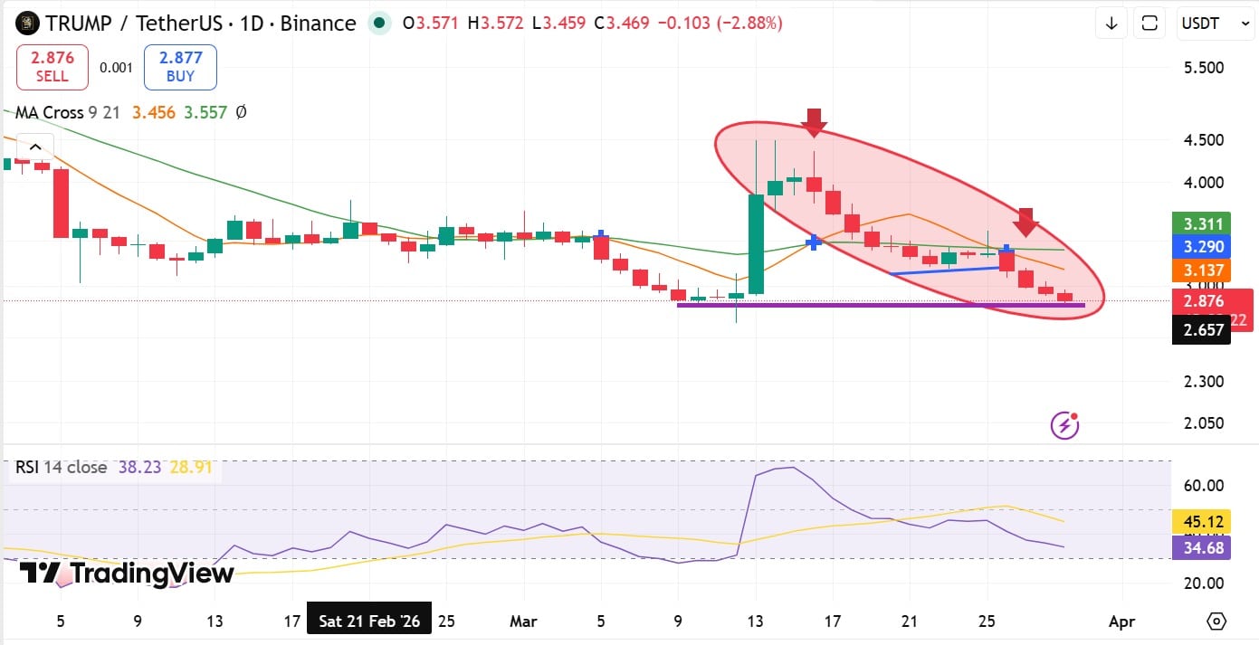Click the green market status dot
The image size is (1259, 645).
(x=379, y=23)
